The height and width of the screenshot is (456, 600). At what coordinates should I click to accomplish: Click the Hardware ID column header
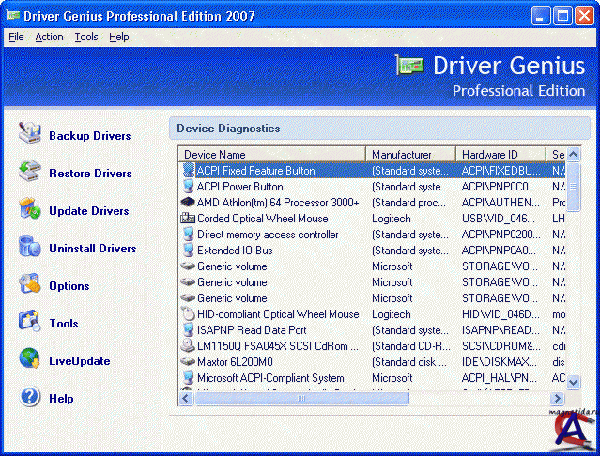click(x=500, y=154)
